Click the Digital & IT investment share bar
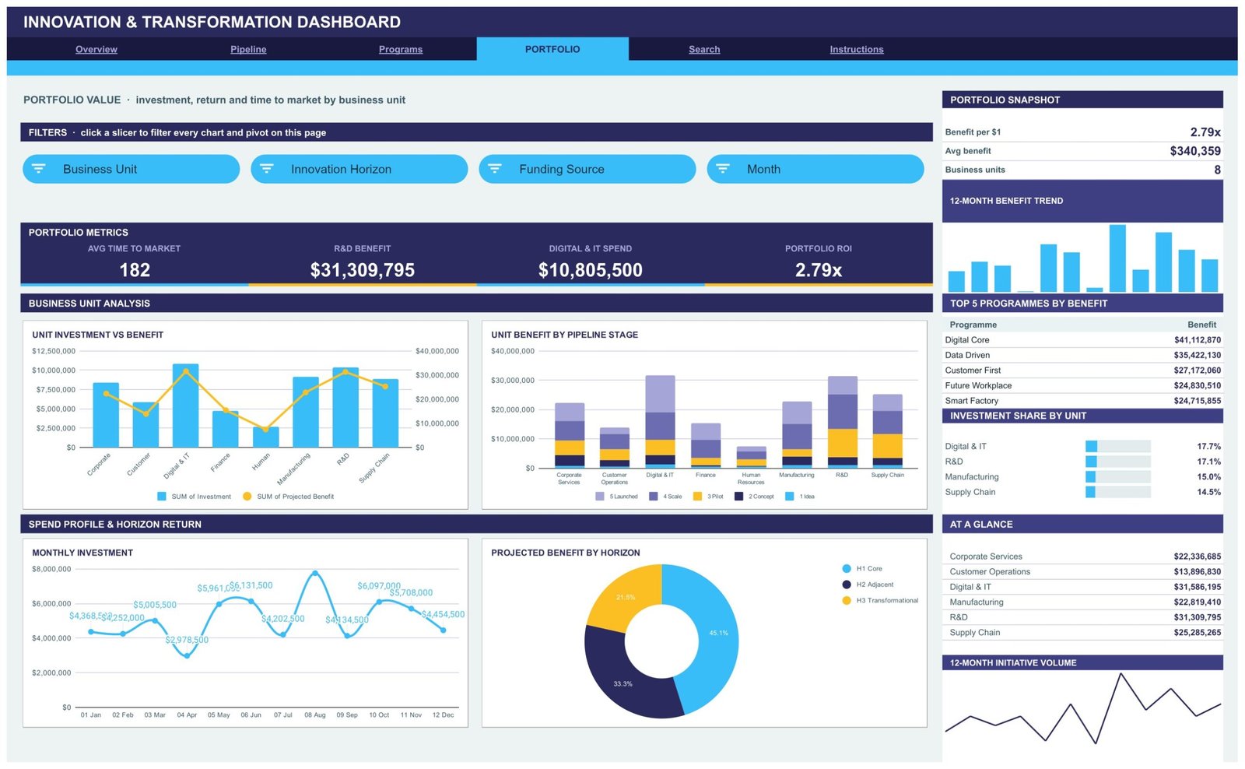The height and width of the screenshot is (769, 1245). coord(1118,446)
